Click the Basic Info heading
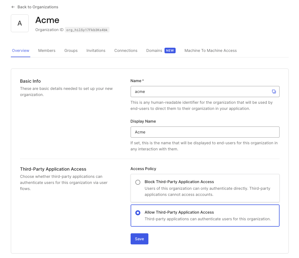 point(30,81)
